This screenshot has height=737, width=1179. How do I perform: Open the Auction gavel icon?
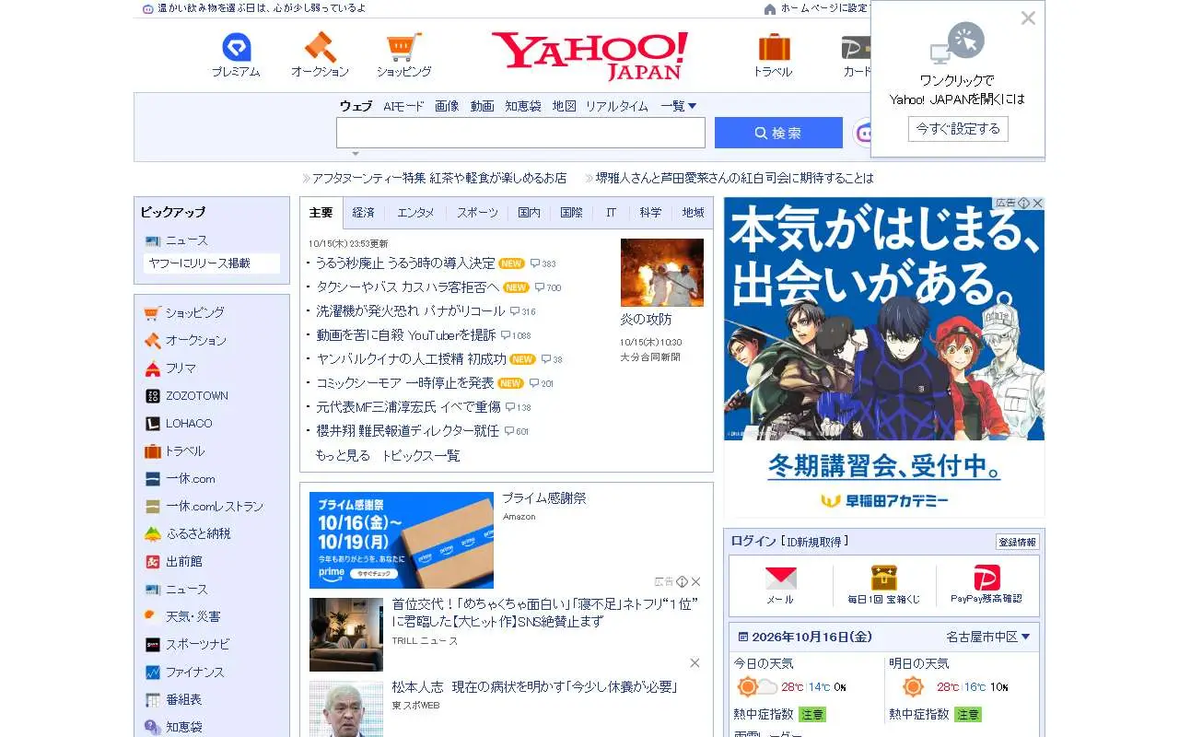(x=320, y=48)
